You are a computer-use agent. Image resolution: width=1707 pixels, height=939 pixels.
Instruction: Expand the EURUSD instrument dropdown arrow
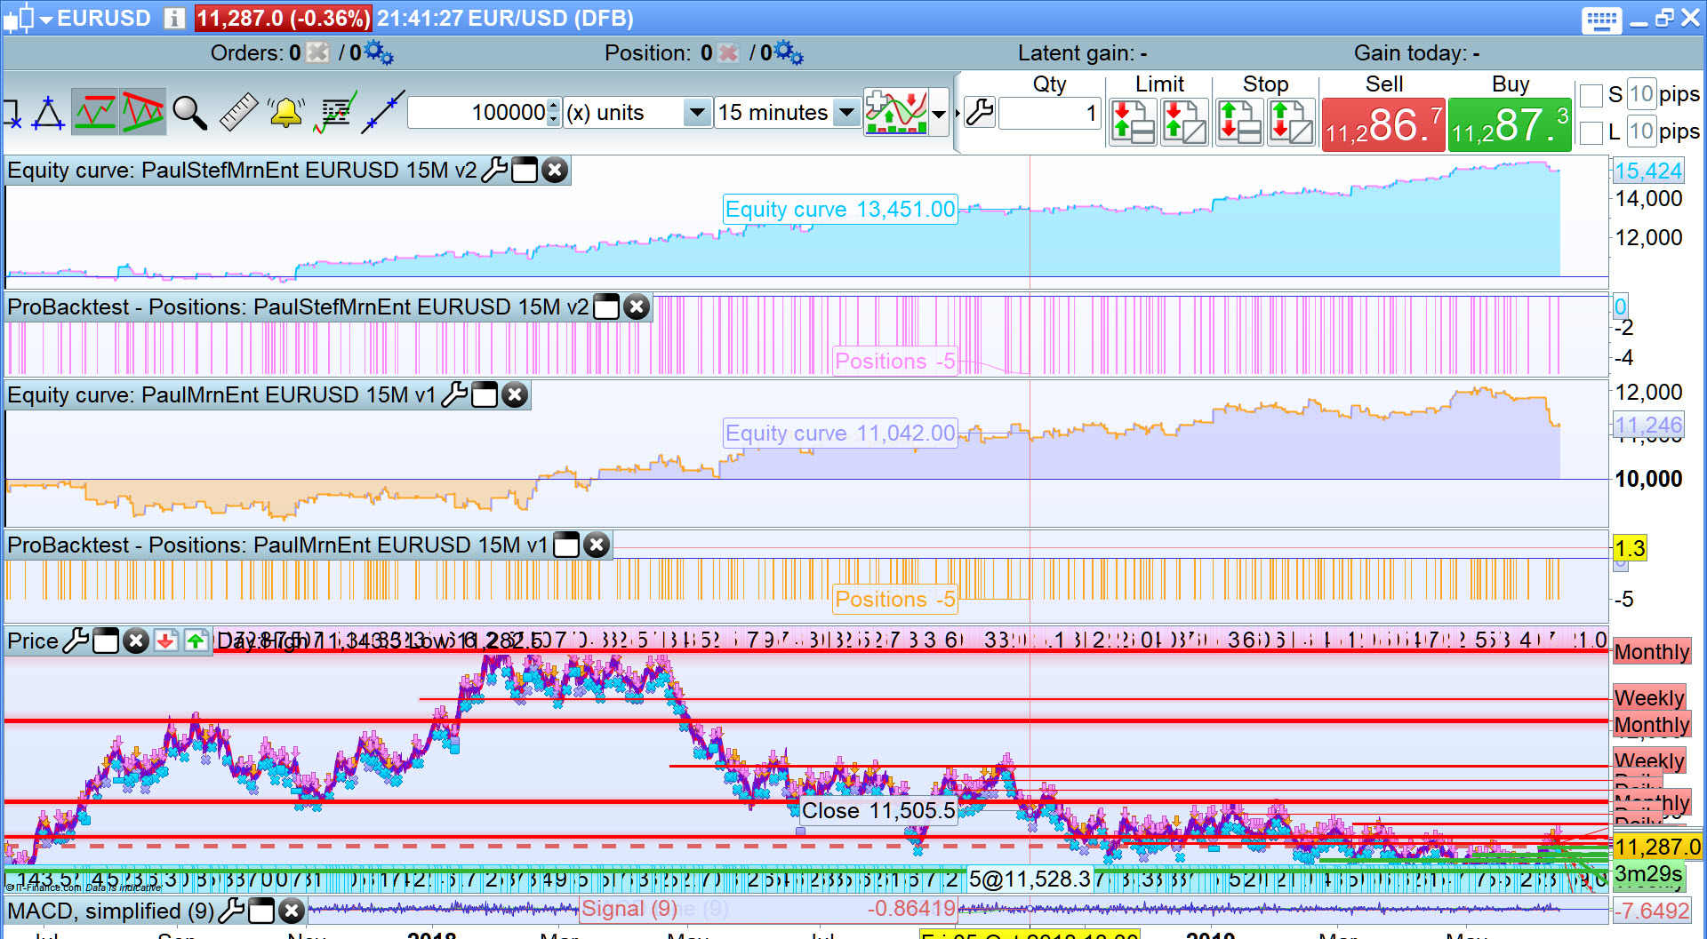[x=46, y=19]
